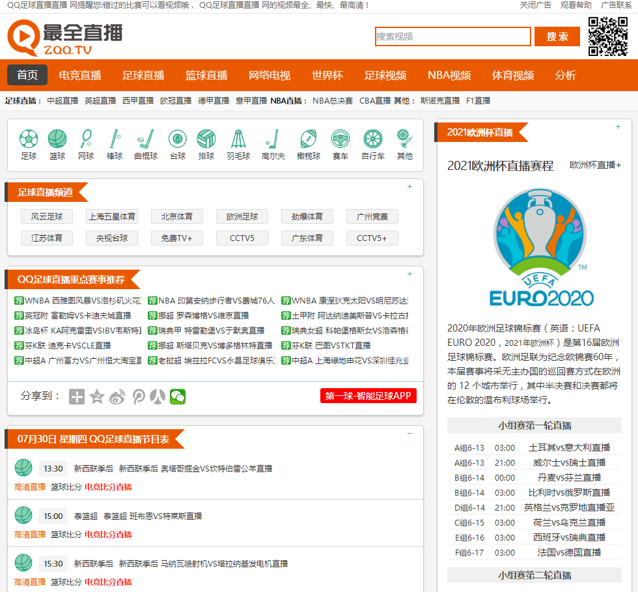
Task: Go to 足球直播 navigation tab
Action: pos(143,75)
